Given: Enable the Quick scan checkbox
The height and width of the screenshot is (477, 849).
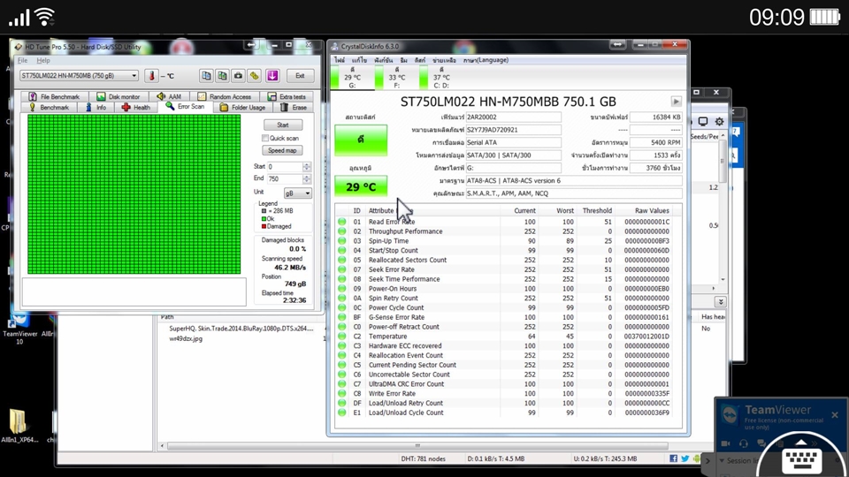Looking at the screenshot, I should (x=265, y=138).
